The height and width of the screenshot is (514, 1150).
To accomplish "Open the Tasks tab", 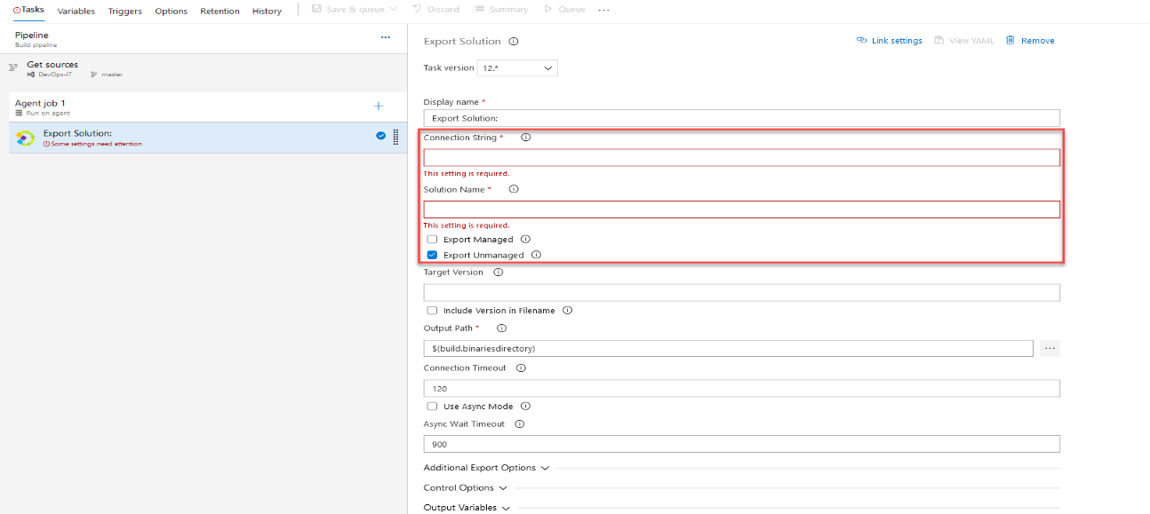I will 28,10.
